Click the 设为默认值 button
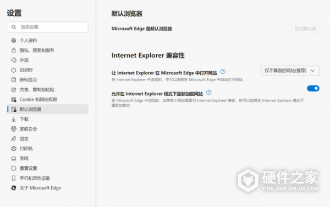 click(x=305, y=29)
